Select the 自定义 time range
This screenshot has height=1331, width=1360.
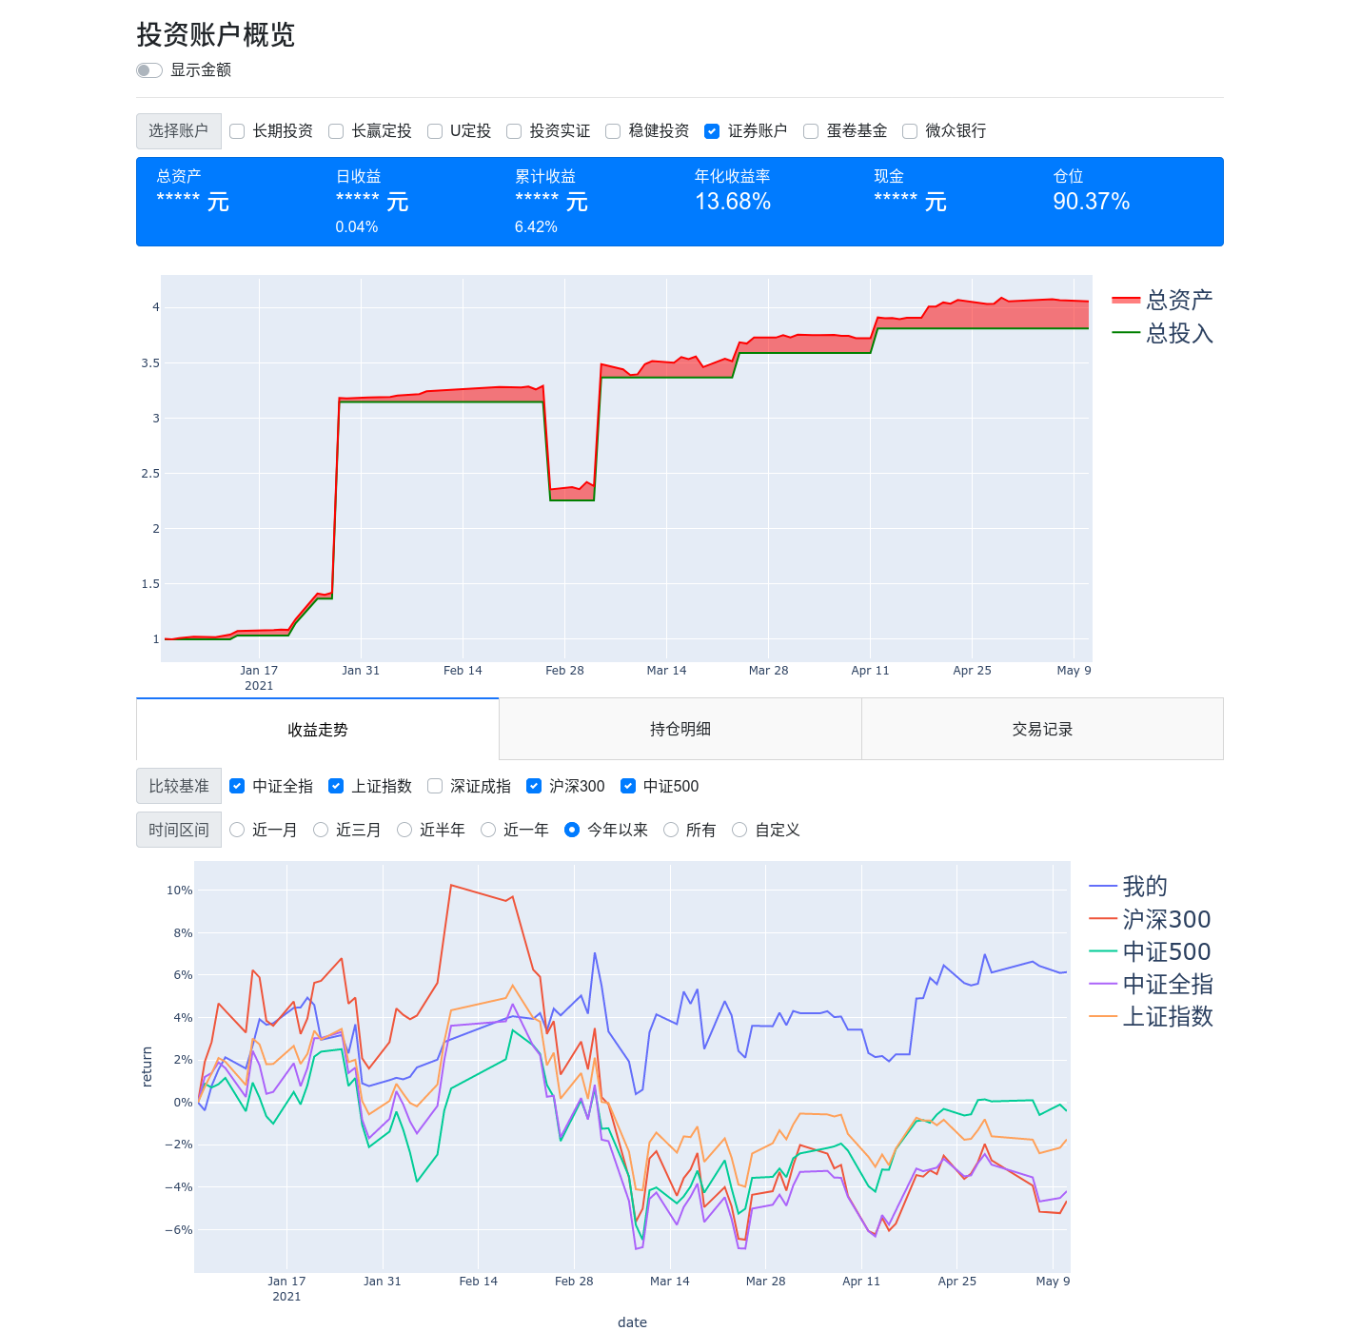(739, 830)
